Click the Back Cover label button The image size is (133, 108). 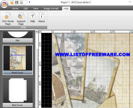coord(18,105)
